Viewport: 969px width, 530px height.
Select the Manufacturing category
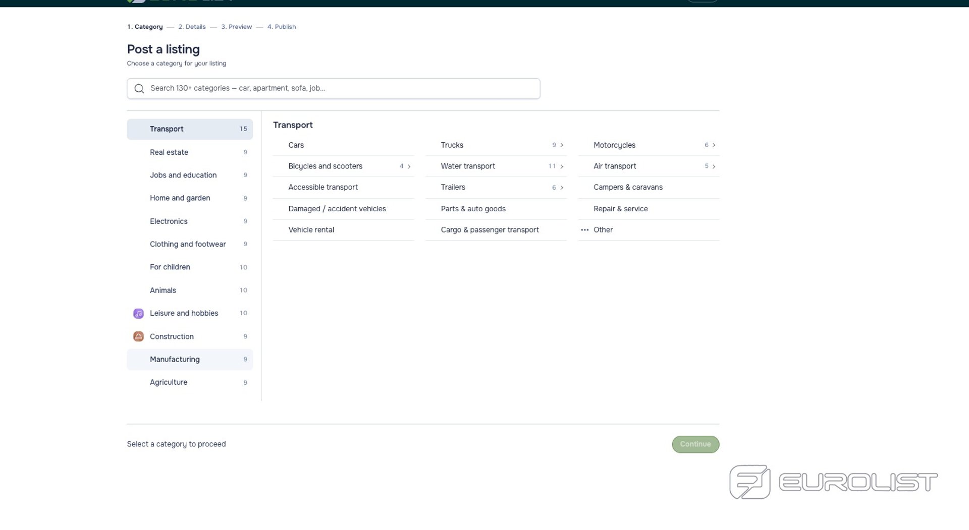coord(190,360)
